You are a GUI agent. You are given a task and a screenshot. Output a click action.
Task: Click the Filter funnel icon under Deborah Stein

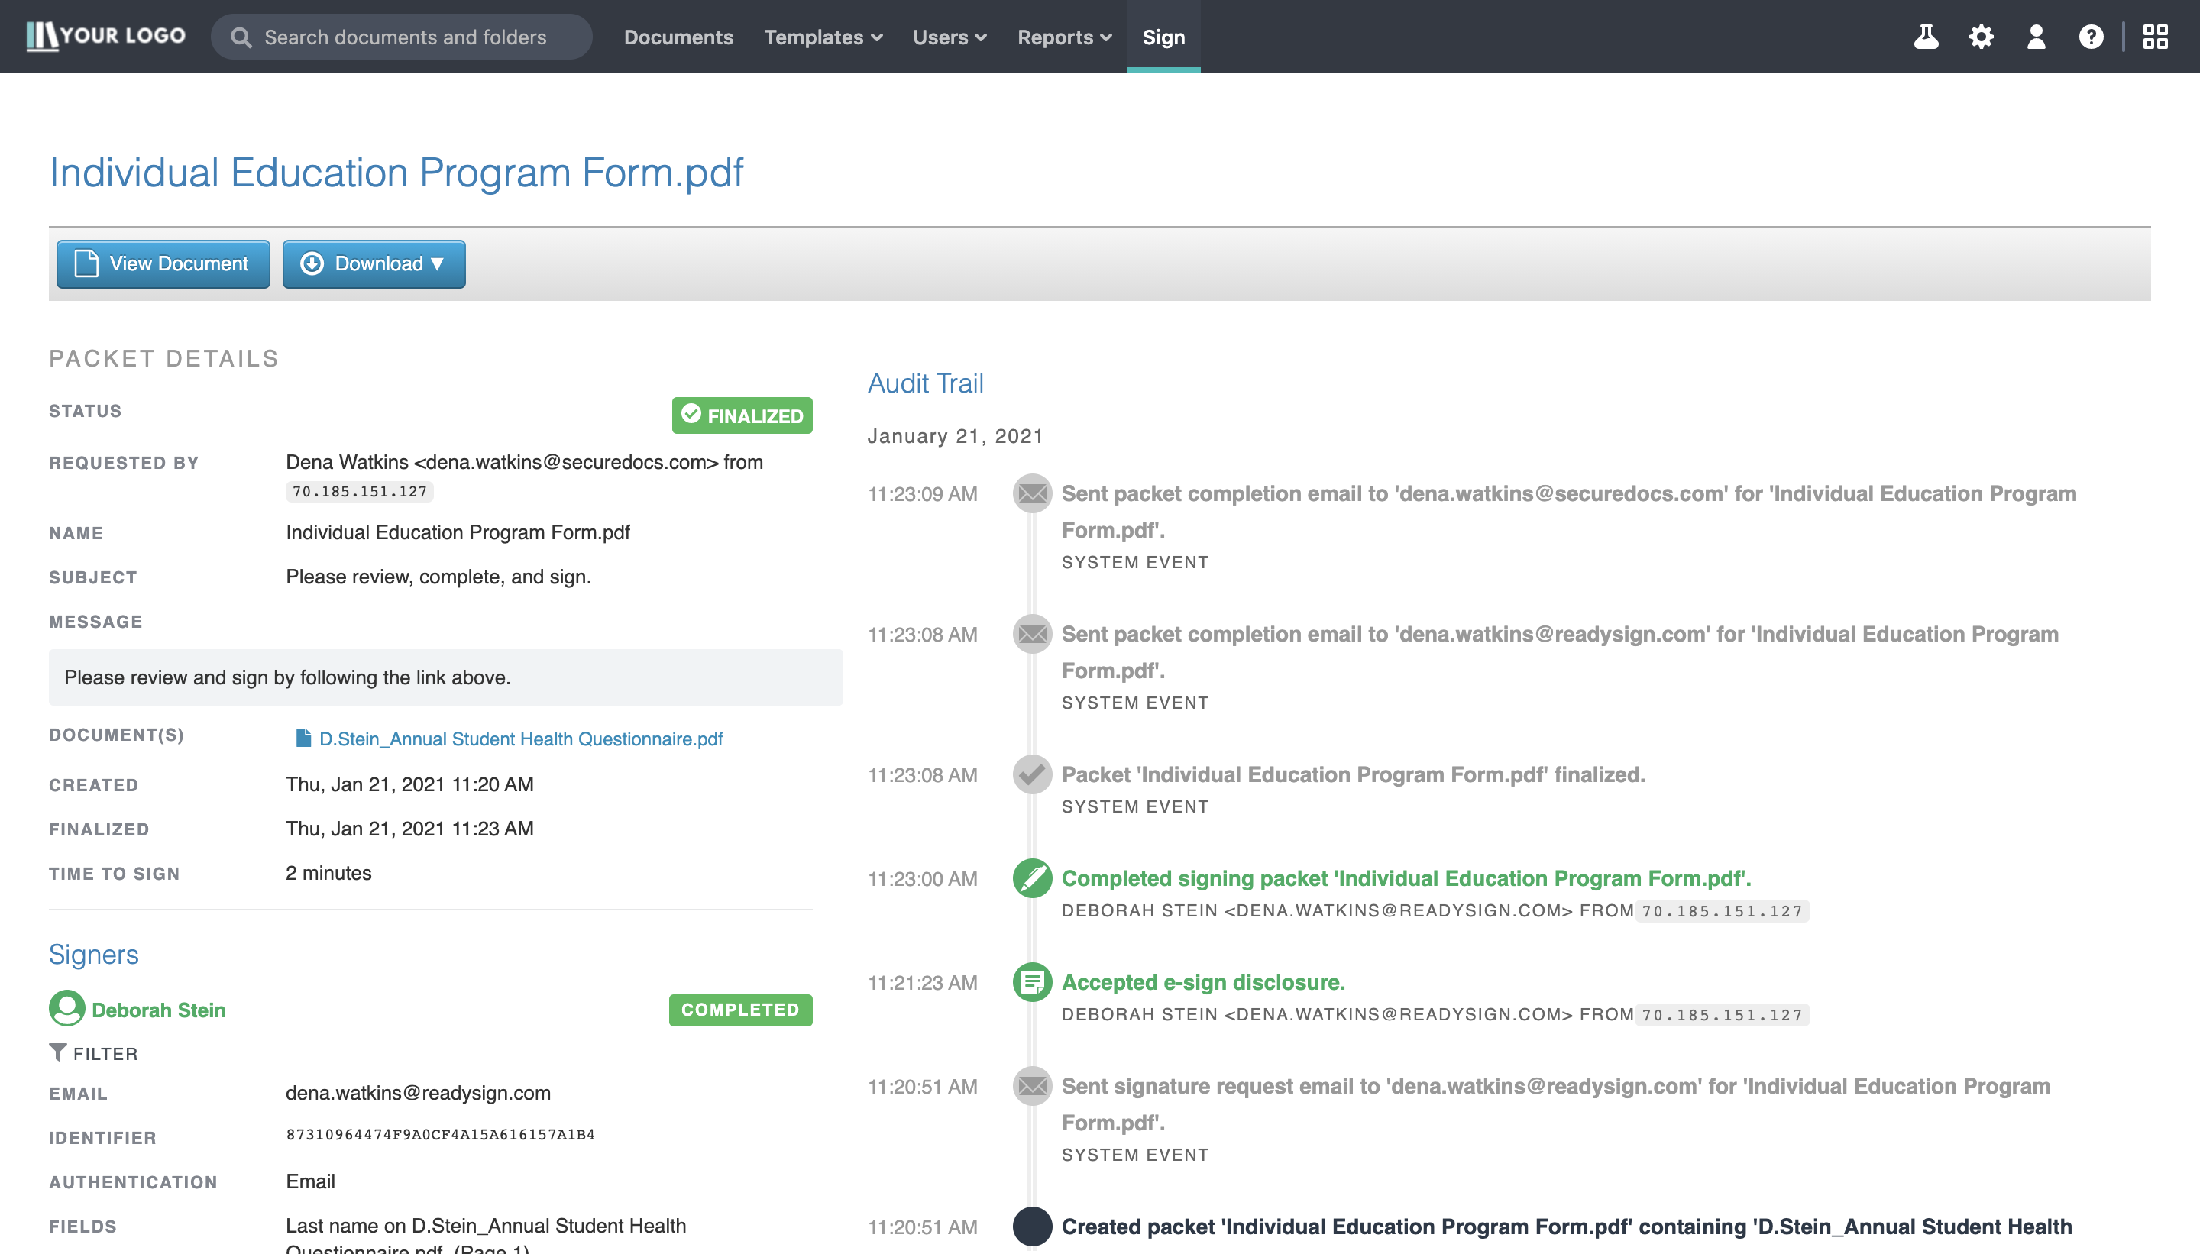coord(59,1052)
